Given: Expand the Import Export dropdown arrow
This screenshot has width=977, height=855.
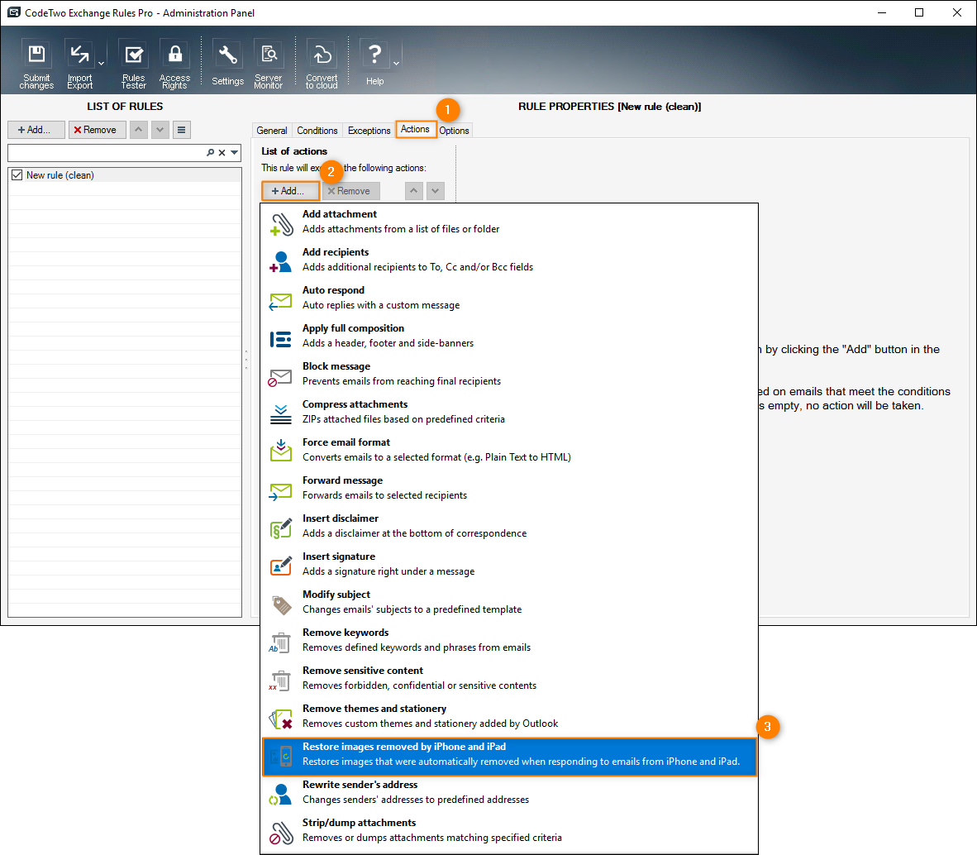Looking at the screenshot, I should pos(101,64).
